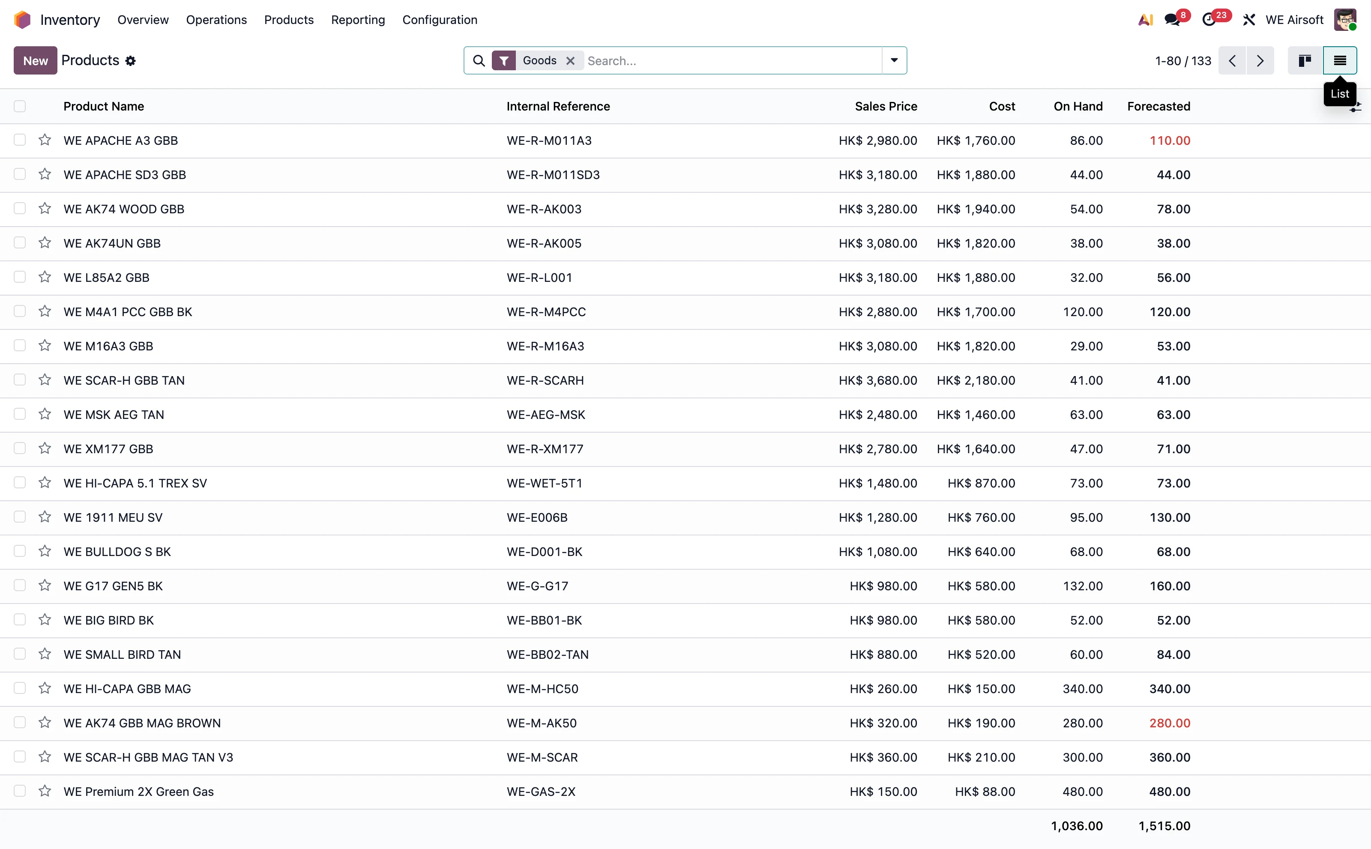Star WE MSK AEG TAN as favorite
The width and height of the screenshot is (1371, 849).
pyautogui.click(x=45, y=414)
